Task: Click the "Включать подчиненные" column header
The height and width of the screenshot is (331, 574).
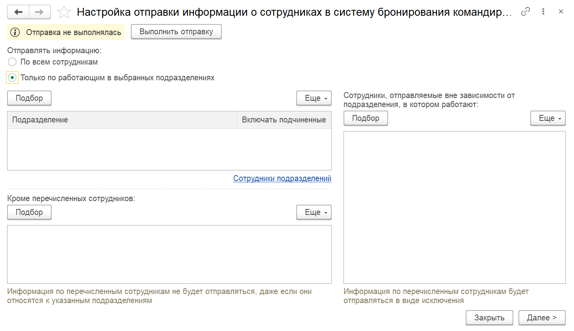Action: 284,120
